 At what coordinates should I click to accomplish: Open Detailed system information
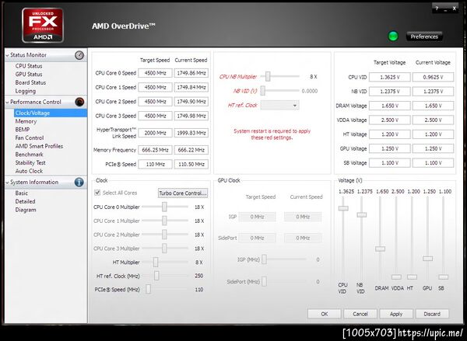coord(25,201)
